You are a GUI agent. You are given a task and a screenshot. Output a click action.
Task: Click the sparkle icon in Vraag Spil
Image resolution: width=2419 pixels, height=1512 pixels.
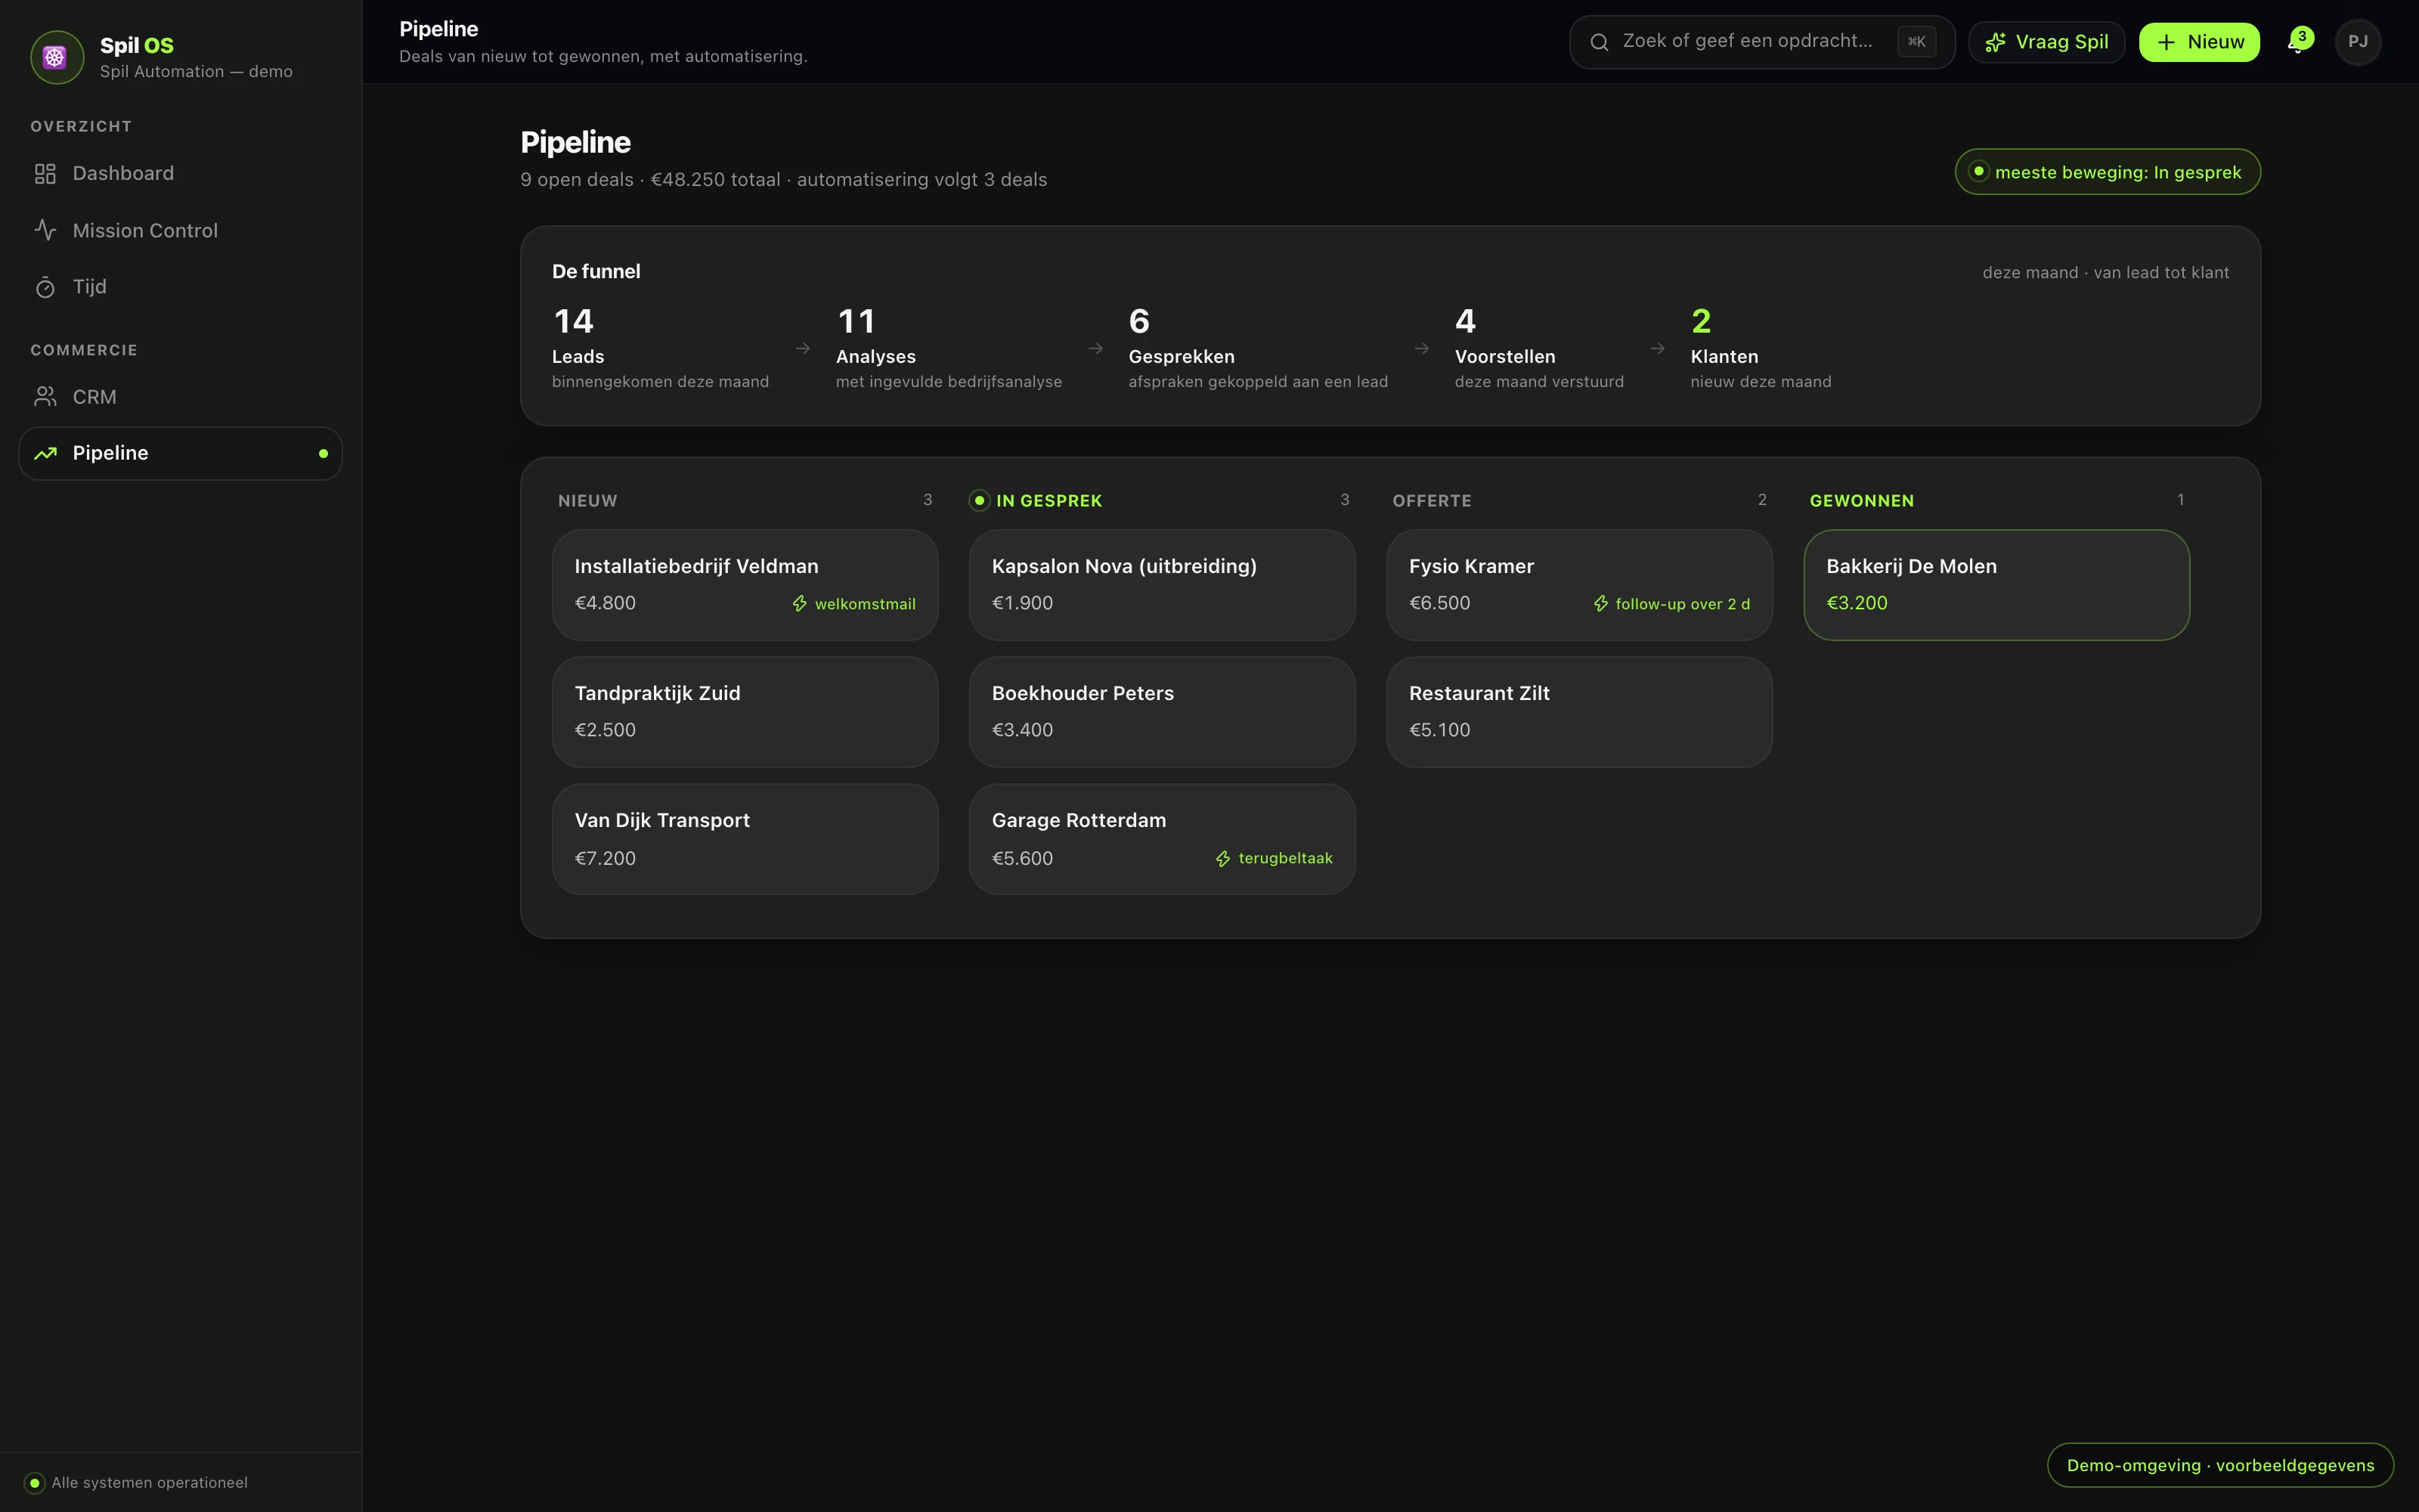click(1995, 42)
